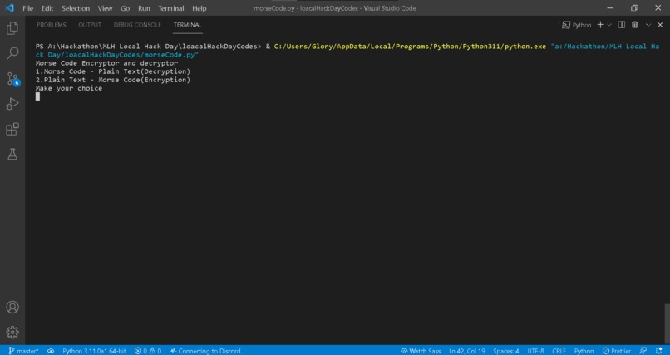Image resolution: width=670 pixels, height=355 pixels.
Task: Click the terminal vertical scrollbar
Action: click(x=667, y=323)
